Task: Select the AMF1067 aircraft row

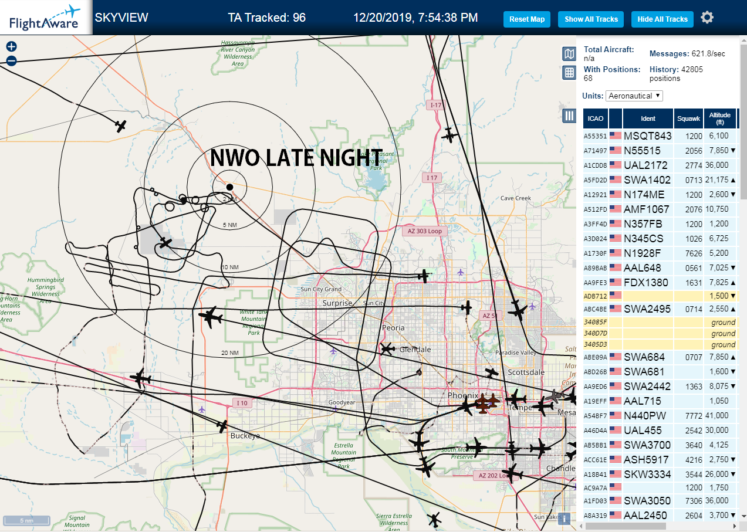Action: pyautogui.click(x=660, y=209)
